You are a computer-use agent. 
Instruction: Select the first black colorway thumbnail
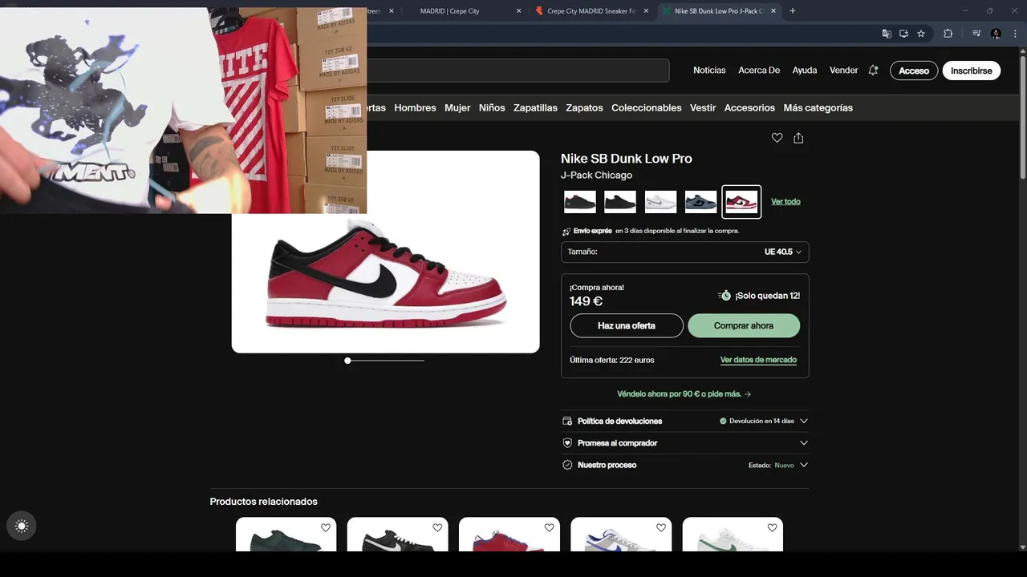point(580,202)
